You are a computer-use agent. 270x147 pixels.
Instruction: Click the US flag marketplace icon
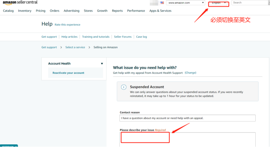coord(162,3)
